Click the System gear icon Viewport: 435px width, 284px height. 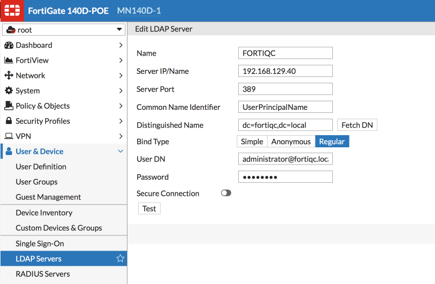(x=9, y=91)
